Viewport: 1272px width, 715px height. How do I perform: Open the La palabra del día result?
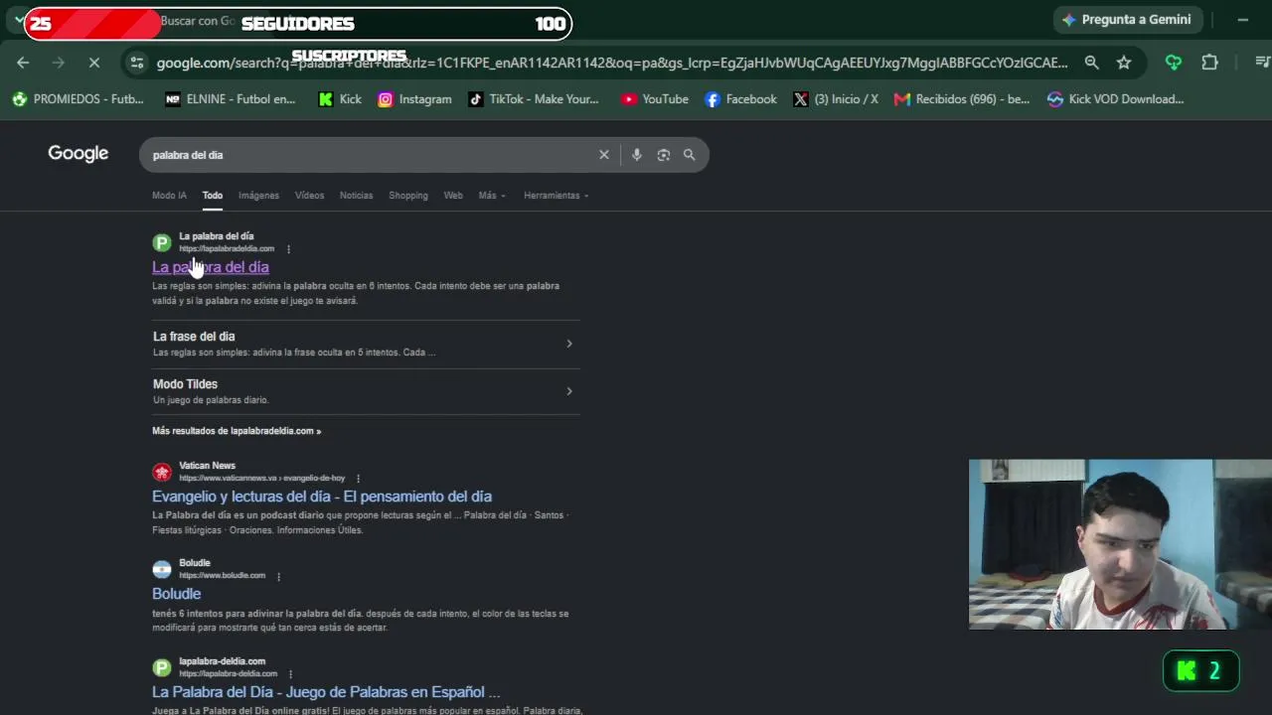tap(211, 267)
